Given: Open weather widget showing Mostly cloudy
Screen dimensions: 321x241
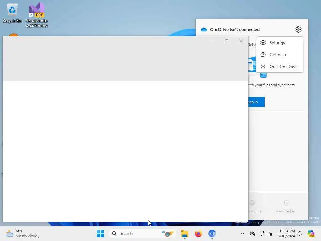Looking at the screenshot, I should point(23,233).
